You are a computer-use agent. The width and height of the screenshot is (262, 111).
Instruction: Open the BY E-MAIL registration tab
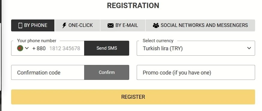[x=123, y=25]
